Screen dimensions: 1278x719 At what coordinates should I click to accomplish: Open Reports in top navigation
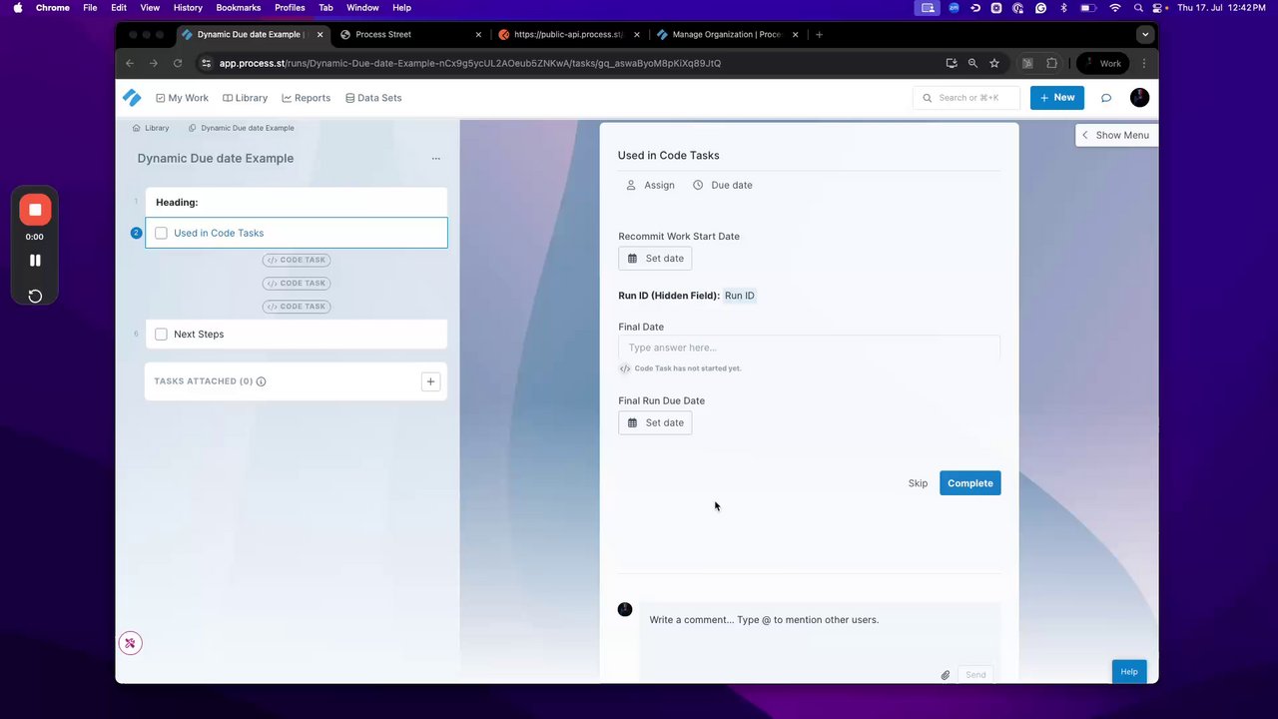click(306, 98)
